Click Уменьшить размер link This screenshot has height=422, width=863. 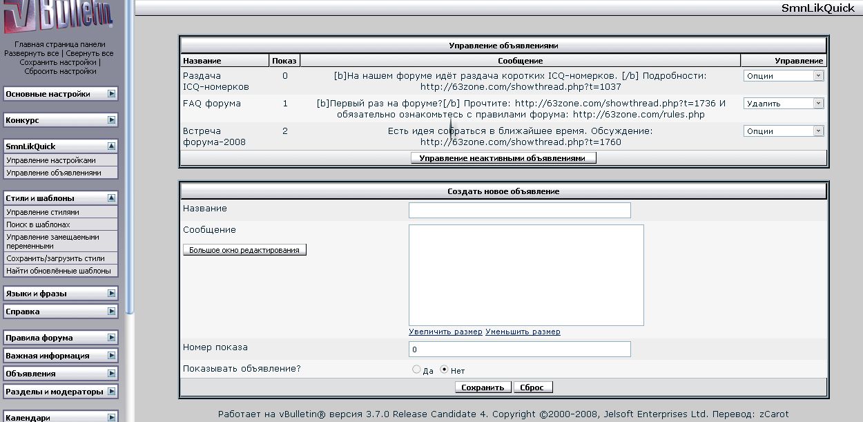click(523, 332)
